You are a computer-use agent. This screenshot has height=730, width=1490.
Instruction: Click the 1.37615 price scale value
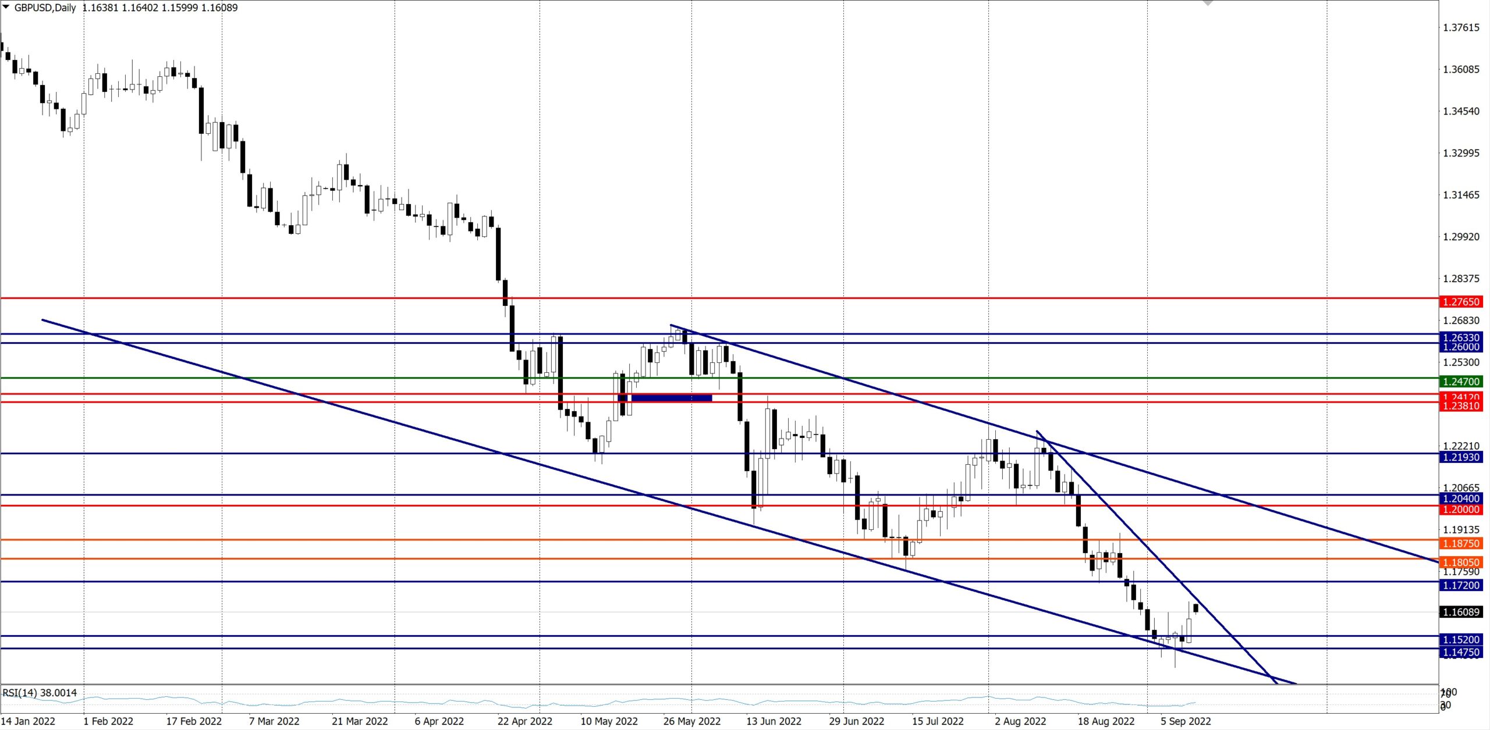pyautogui.click(x=1460, y=27)
